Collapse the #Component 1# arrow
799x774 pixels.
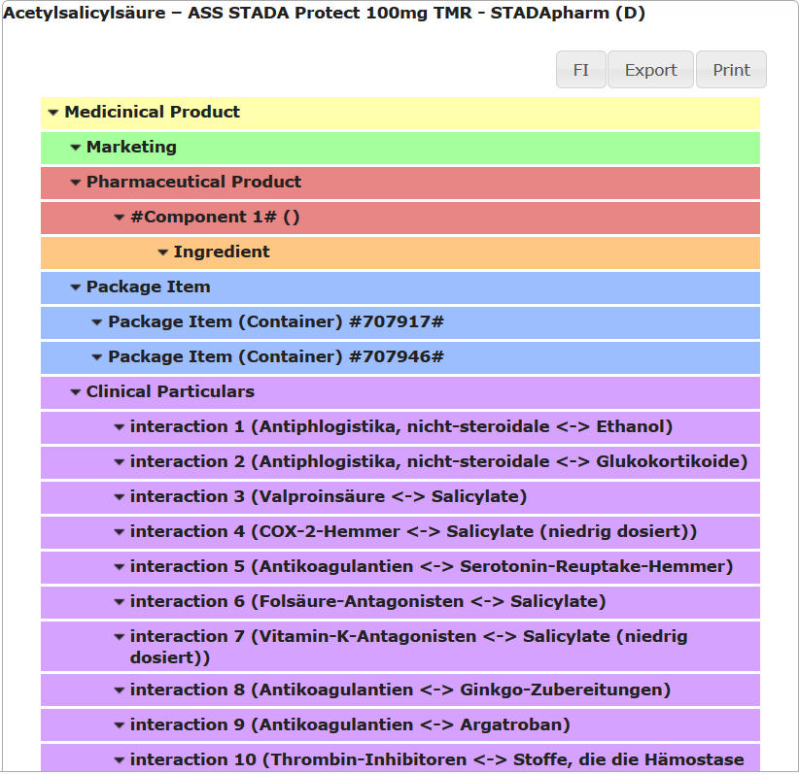[x=120, y=218]
